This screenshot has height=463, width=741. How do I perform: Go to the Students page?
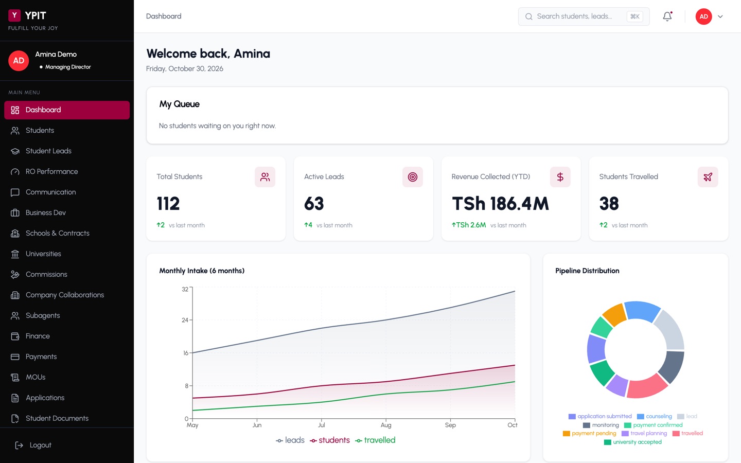pos(67,131)
